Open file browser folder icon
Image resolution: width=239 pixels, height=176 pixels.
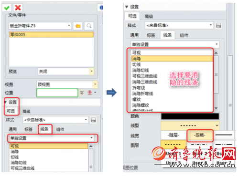point(78,26)
